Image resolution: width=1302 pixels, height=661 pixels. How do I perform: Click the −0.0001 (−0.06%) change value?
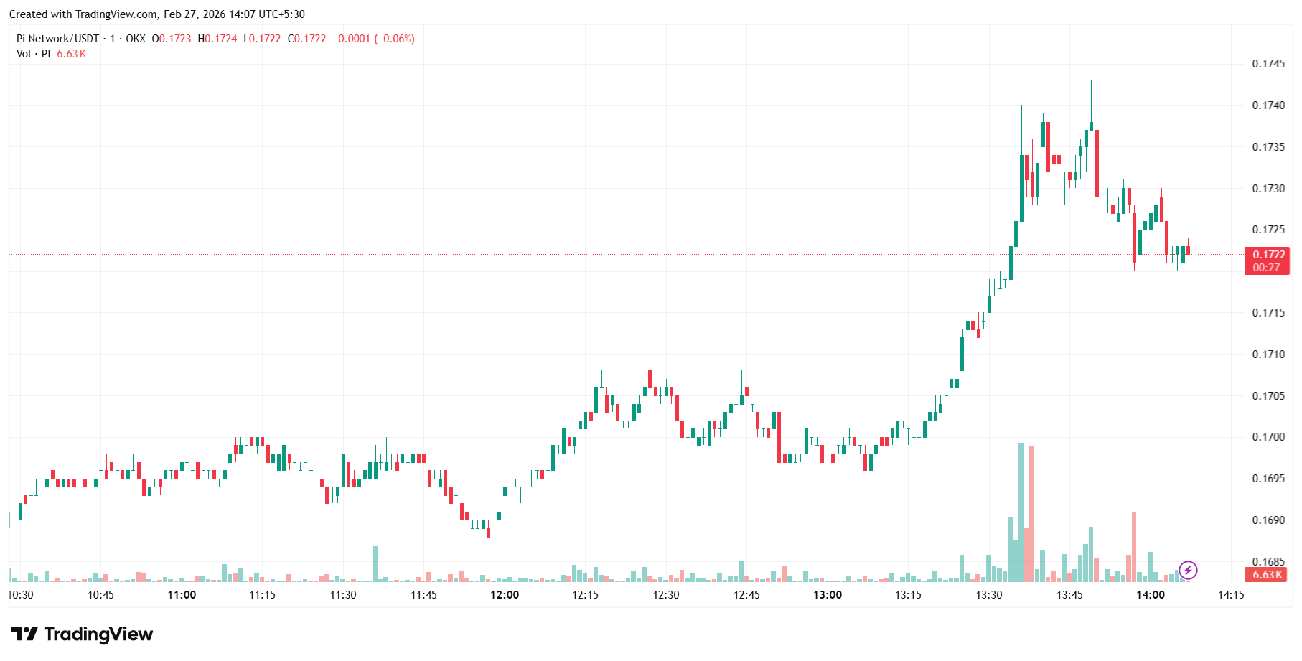[x=373, y=39]
